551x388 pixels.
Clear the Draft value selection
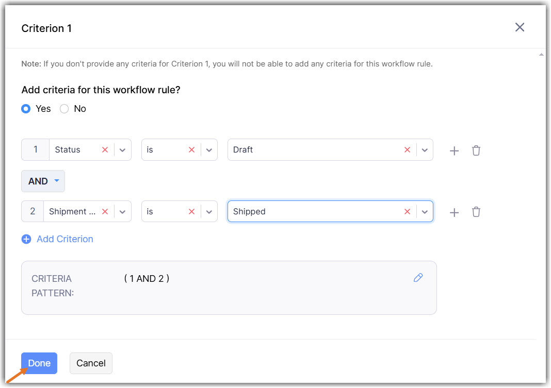407,150
